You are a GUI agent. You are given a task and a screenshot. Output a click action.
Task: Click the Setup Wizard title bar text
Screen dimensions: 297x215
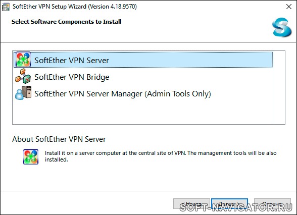pyautogui.click(x=75, y=7)
